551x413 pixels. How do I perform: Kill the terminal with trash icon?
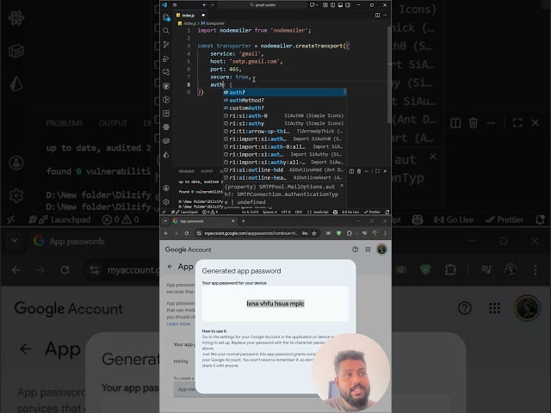[x=359, y=171]
